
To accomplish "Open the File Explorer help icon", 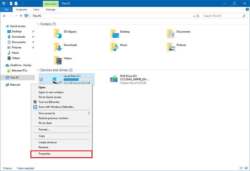I will [x=247, y=9].
